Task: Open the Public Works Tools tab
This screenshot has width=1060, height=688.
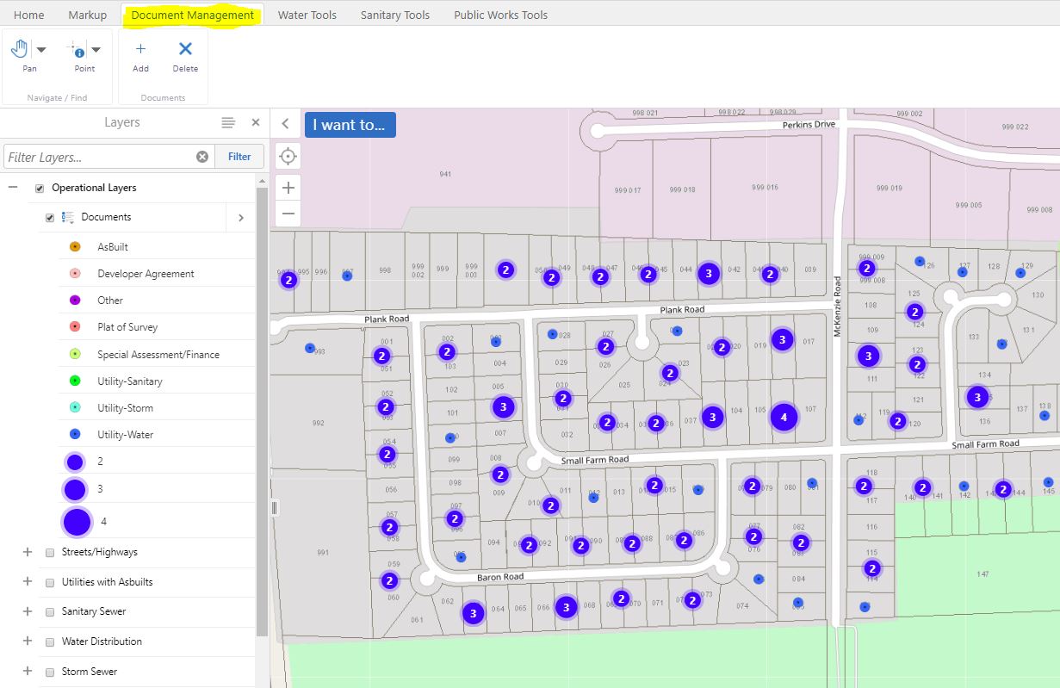Action: coord(501,15)
